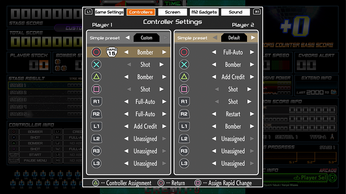The width and height of the screenshot is (346, 194).
Task: Change Player 2 R2 Restart to previous option
Action: point(214,114)
